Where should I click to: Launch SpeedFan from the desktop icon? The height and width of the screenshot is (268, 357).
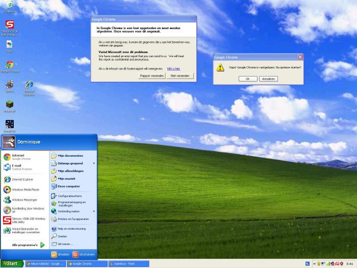(x=10, y=126)
